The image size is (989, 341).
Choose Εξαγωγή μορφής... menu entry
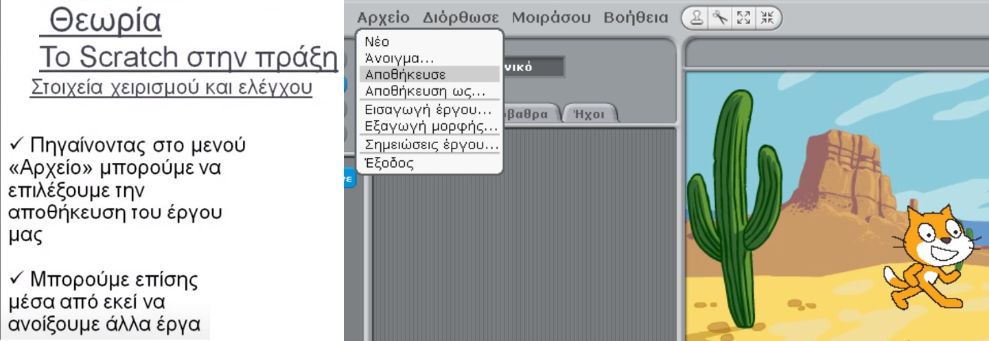[x=430, y=126]
